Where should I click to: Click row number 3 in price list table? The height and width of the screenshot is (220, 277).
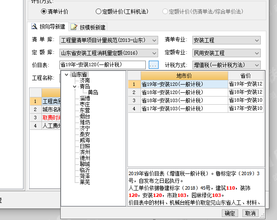tap(134, 100)
